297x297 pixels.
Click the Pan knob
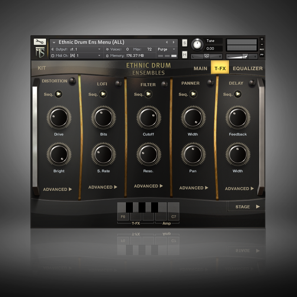point(193,154)
